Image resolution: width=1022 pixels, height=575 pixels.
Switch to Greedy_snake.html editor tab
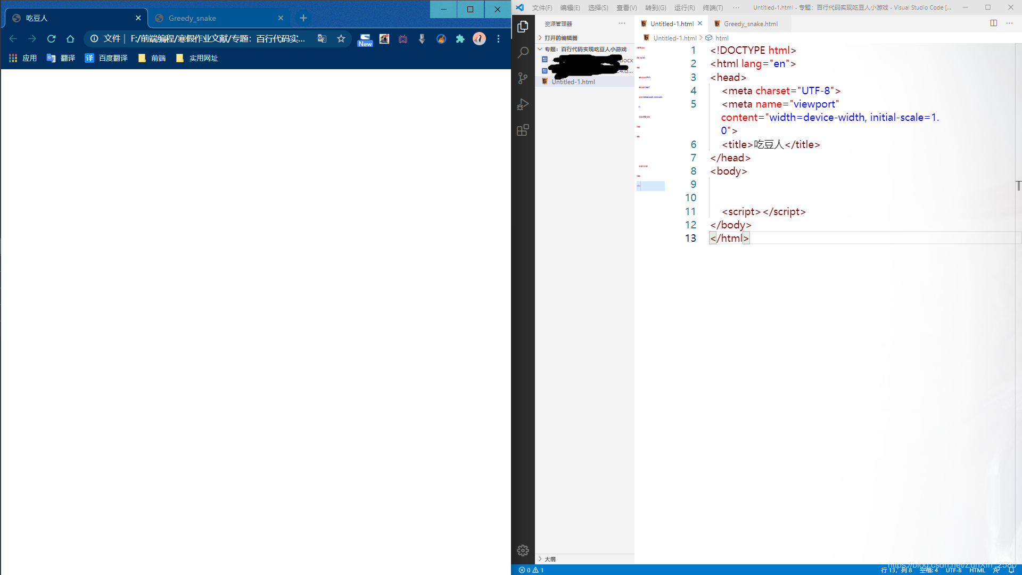pyautogui.click(x=750, y=24)
